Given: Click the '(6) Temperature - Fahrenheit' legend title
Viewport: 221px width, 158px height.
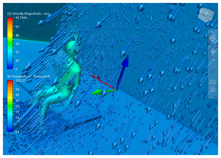Looking at the screenshot, I should pos(28,76).
